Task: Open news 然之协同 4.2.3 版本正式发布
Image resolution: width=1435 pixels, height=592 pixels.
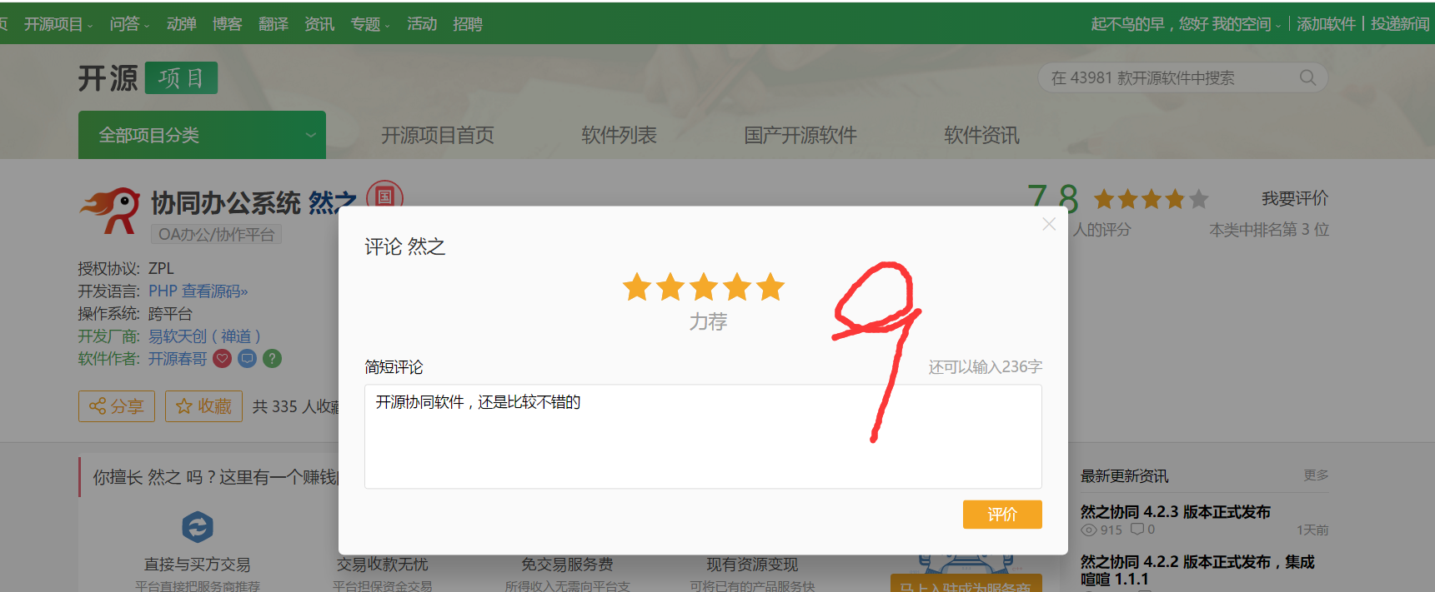Action: pos(1176,512)
